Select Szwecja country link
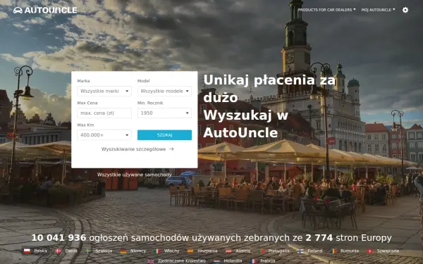The height and width of the screenshot is (264, 423). click(99, 251)
